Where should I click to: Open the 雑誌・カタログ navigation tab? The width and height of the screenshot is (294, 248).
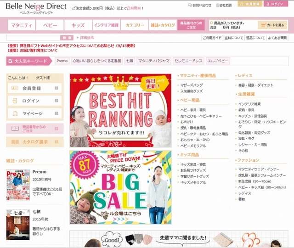tap(163, 25)
